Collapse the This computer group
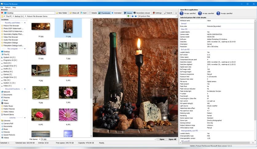The height and width of the screenshot is (149, 257). pyautogui.click(x=25, y=49)
